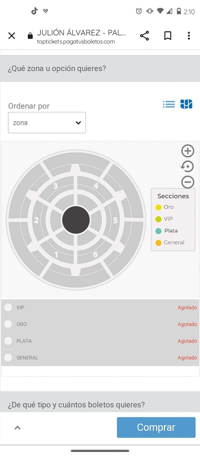Select the VIP zone radio button
The height and width of the screenshot is (457, 200).
coord(8,307)
